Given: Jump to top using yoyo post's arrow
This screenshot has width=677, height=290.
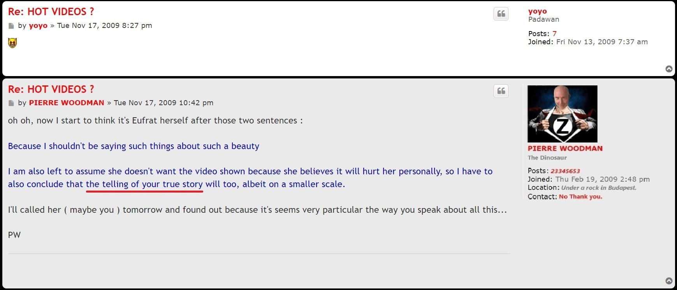Looking at the screenshot, I should click(x=669, y=69).
